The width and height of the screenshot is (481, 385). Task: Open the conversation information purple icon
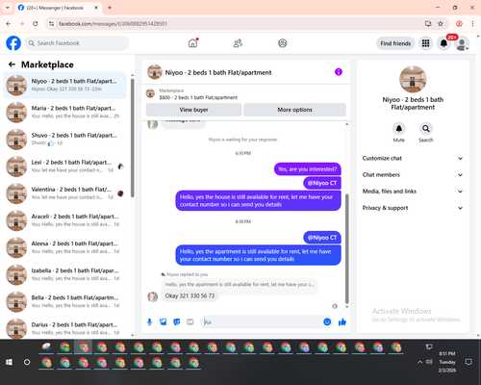[x=339, y=72]
